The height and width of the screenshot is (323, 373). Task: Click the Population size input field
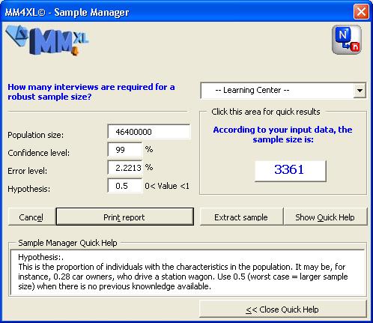click(x=149, y=131)
